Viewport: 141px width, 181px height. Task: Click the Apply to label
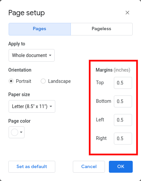[17, 44]
